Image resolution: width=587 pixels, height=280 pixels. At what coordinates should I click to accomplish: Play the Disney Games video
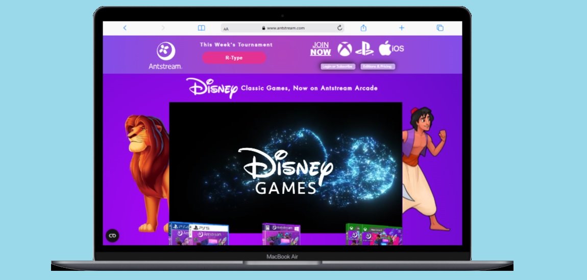click(x=286, y=167)
